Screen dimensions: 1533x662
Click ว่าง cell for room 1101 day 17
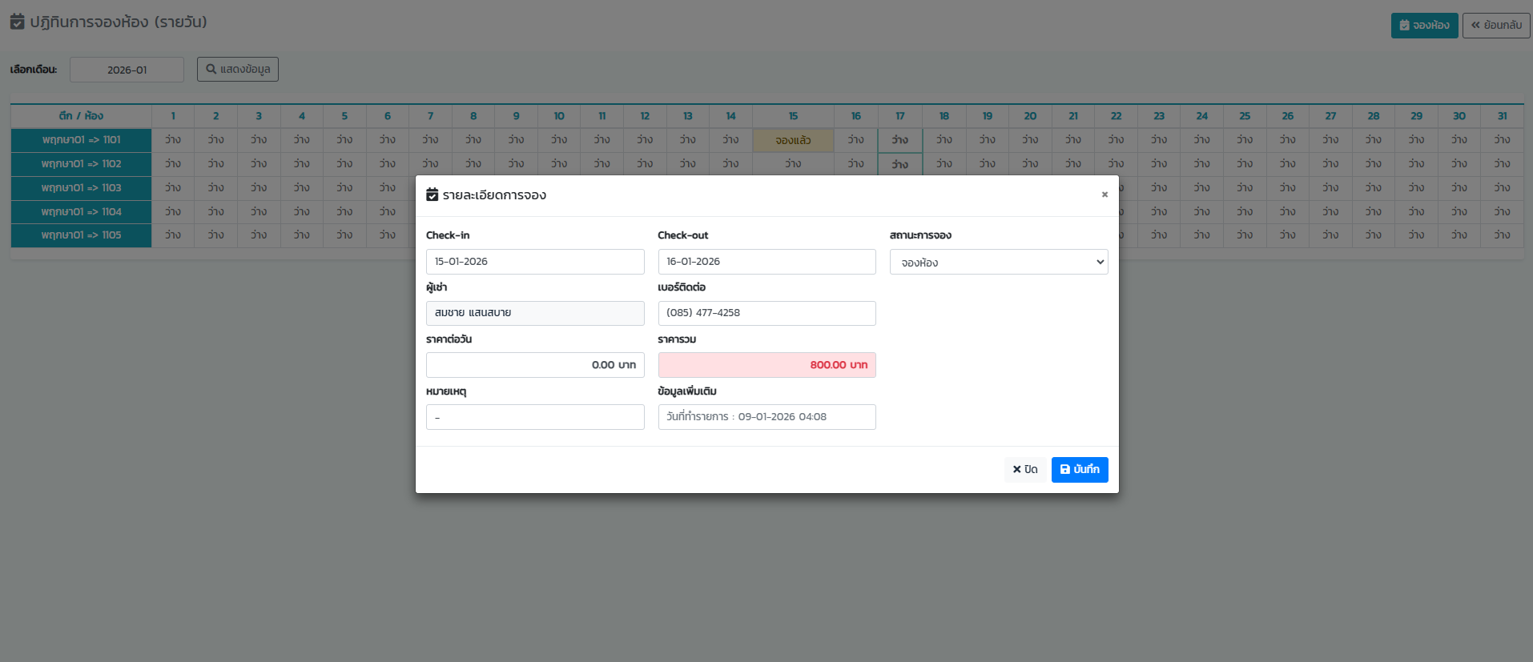(x=900, y=140)
